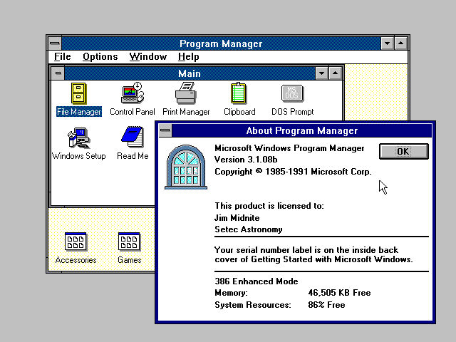The image size is (456, 342).
Task: Click the Main group title bar
Action: [190, 73]
